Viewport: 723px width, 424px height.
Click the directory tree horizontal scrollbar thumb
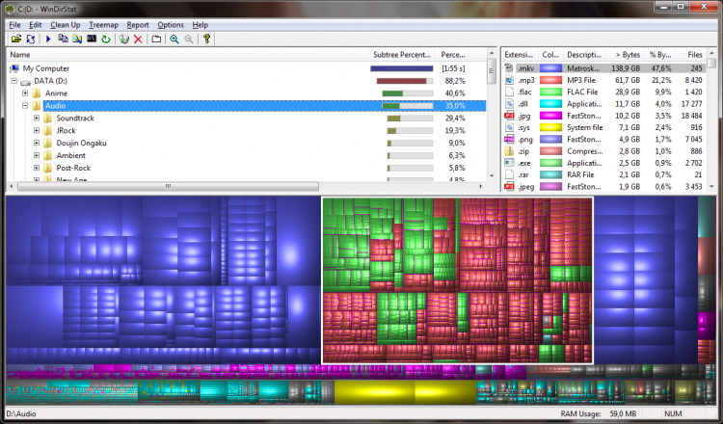(169, 187)
